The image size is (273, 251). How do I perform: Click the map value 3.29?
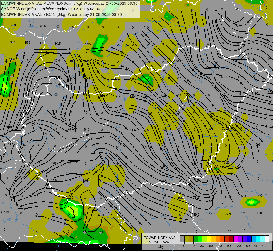click(x=43, y=26)
